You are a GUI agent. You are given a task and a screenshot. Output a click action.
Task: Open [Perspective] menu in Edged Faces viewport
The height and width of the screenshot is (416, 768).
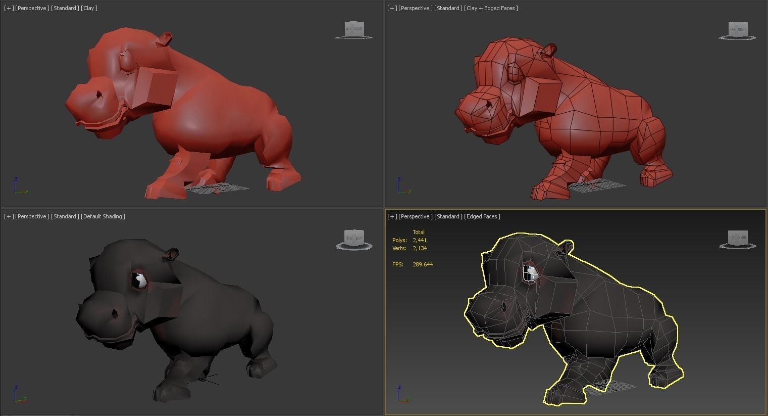coord(416,216)
